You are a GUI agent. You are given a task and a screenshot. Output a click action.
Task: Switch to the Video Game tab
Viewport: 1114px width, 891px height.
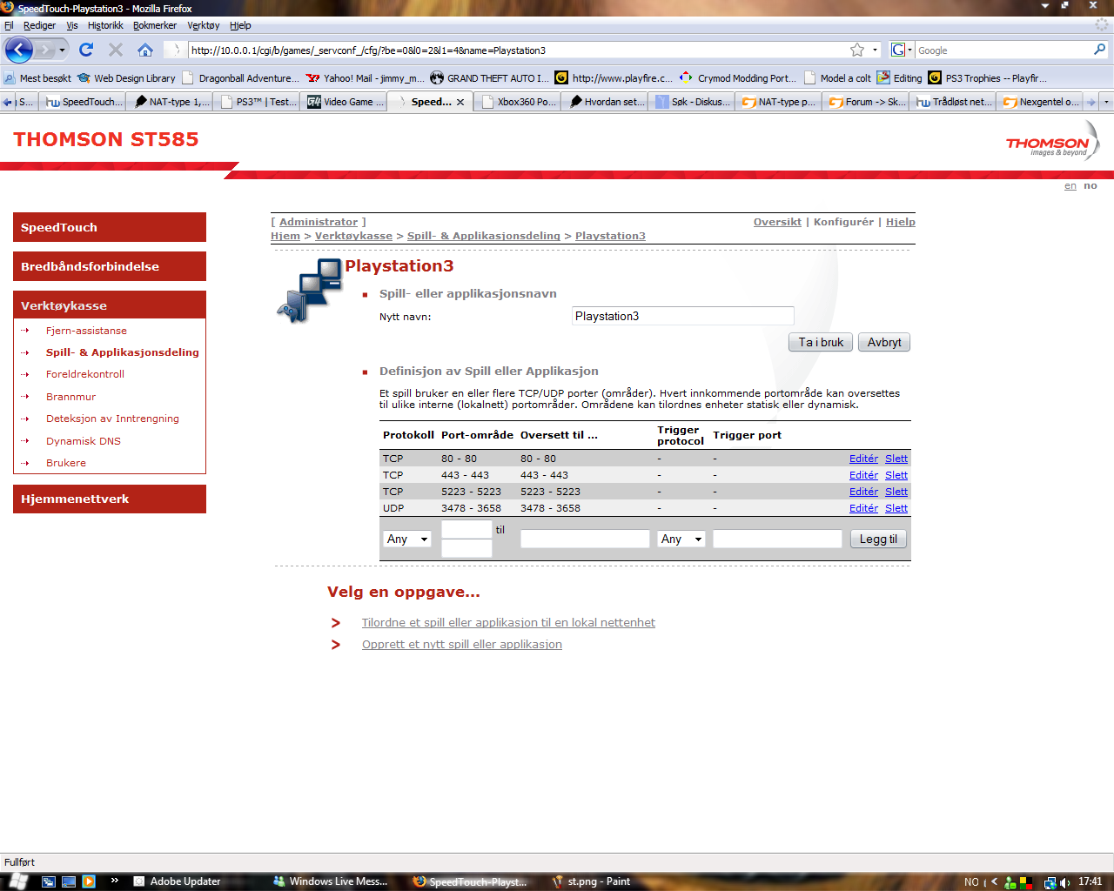point(345,102)
